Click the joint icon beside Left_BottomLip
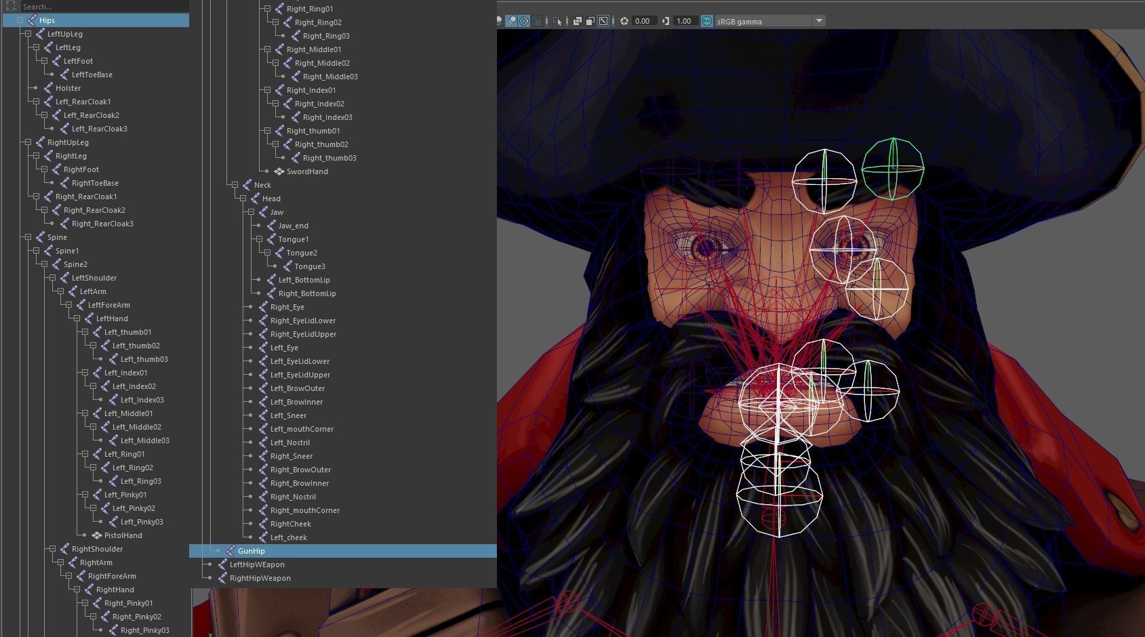1145x637 pixels. [x=271, y=280]
